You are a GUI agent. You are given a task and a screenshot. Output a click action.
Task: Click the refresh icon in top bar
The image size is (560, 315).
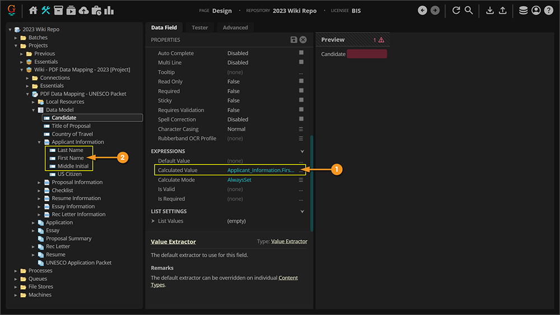[456, 11]
